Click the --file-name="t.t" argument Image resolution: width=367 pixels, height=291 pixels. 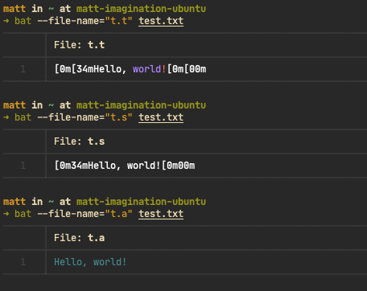[x=85, y=21]
